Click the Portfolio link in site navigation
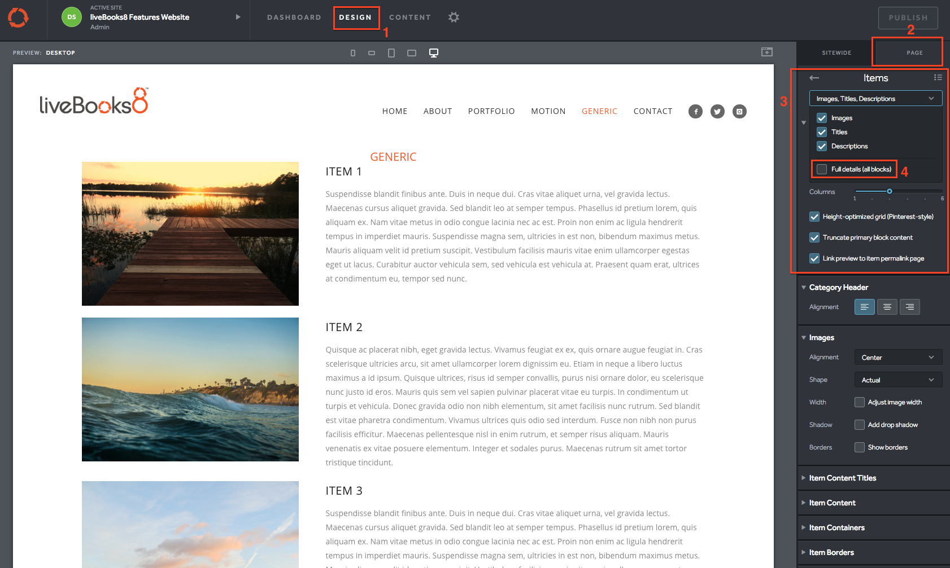This screenshot has width=950, height=568. tap(491, 112)
